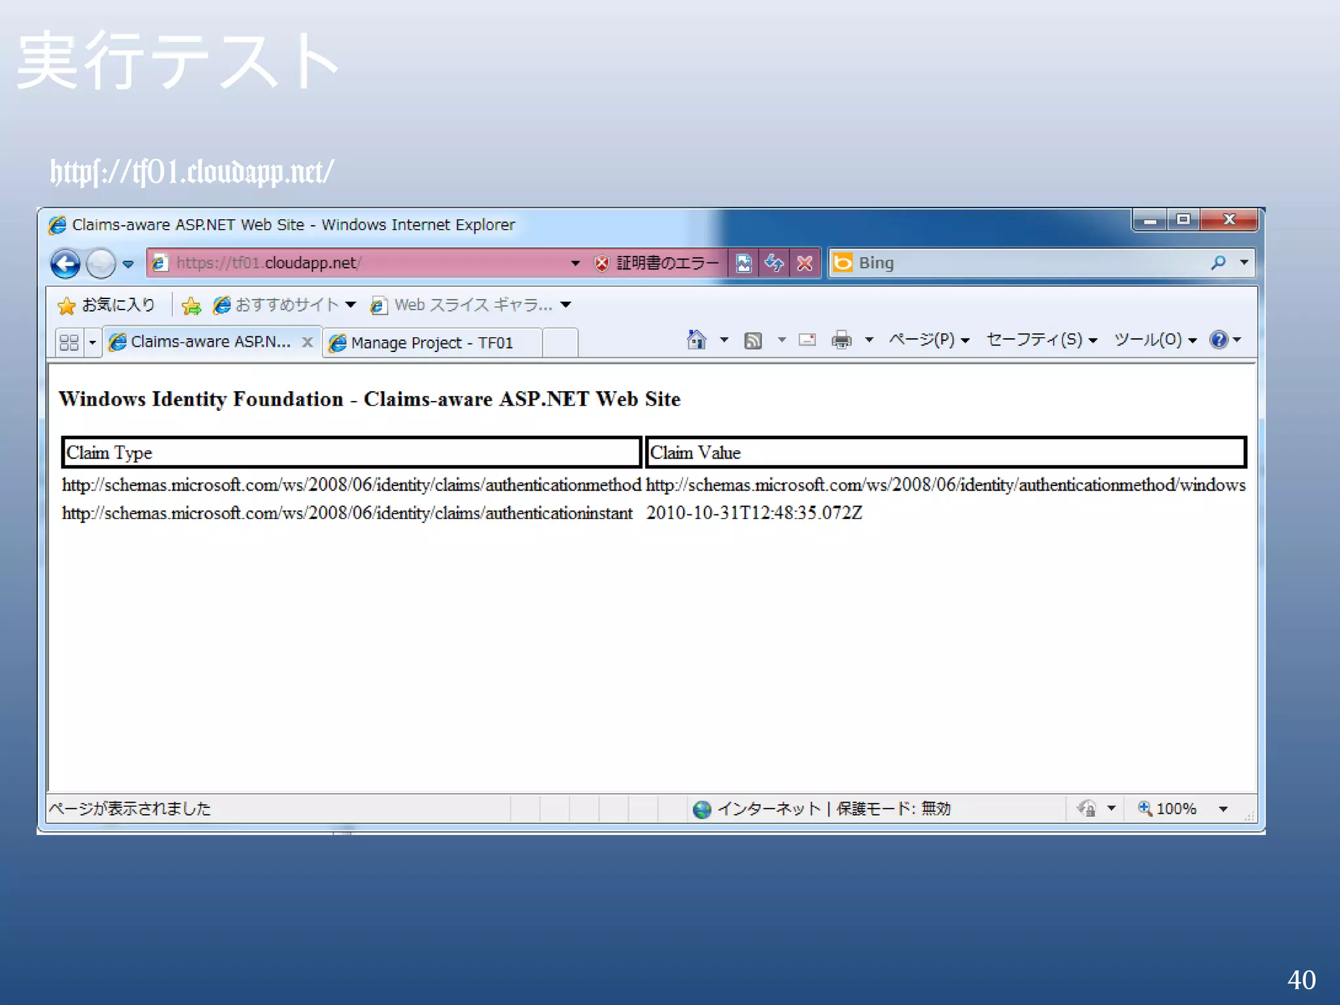
Task: Open the お気に入り favorites button
Action: 107,305
